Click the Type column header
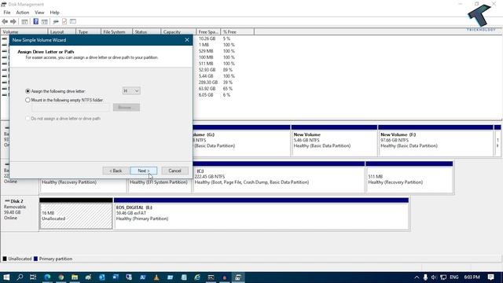 pos(88,31)
